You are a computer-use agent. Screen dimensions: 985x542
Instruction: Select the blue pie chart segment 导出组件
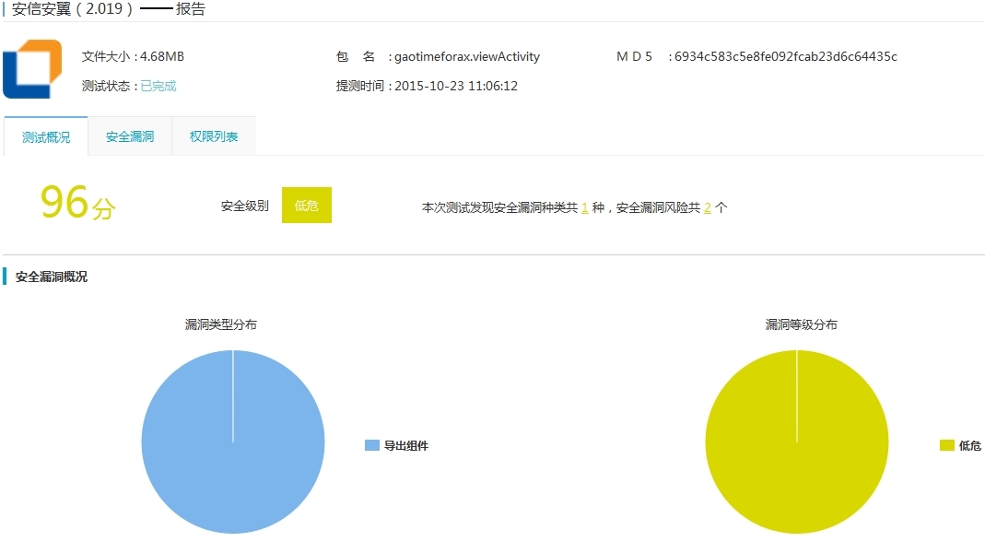[x=232, y=442]
